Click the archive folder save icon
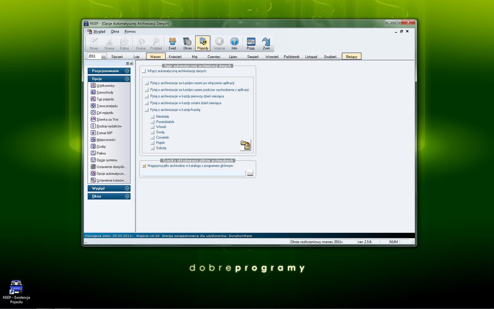 (x=246, y=145)
